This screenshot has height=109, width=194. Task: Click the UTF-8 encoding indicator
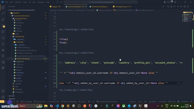pyautogui.click(x=140, y=101)
